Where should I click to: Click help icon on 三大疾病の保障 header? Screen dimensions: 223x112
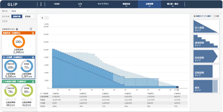click(33, 82)
